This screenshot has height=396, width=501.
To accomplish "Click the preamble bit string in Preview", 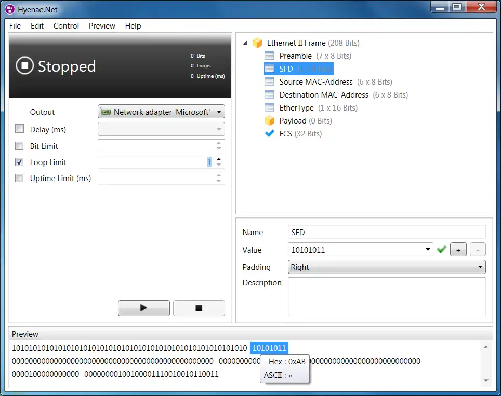I will [129, 348].
